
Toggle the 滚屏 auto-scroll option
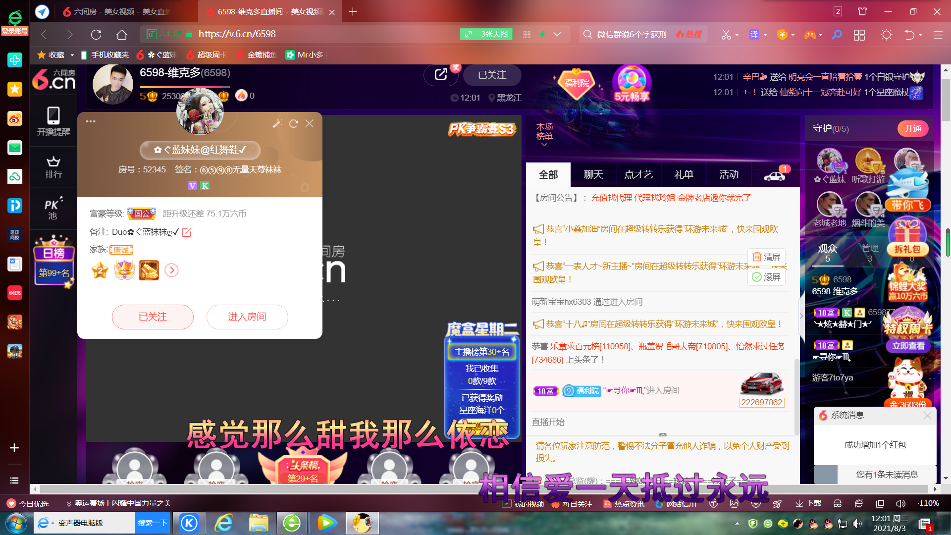click(766, 277)
